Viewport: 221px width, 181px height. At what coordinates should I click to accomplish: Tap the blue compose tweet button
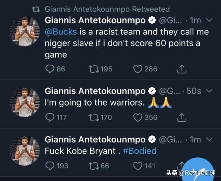tap(198, 170)
